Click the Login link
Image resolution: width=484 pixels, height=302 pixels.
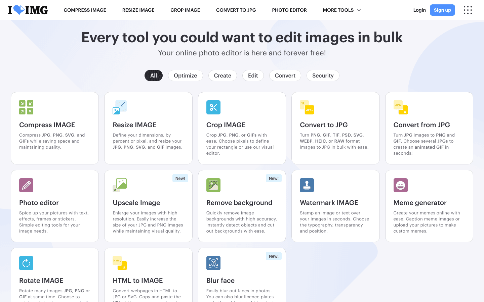(x=419, y=10)
